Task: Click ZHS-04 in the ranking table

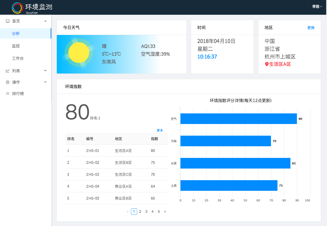Action: click(x=93, y=186)
